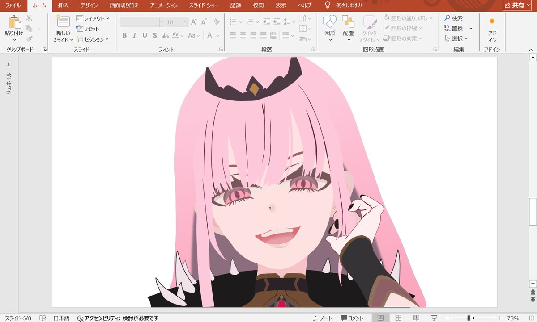The image size is (537, 322).
Task: Start Slide Show from status bar icon
Action: [x=434, y=318]
